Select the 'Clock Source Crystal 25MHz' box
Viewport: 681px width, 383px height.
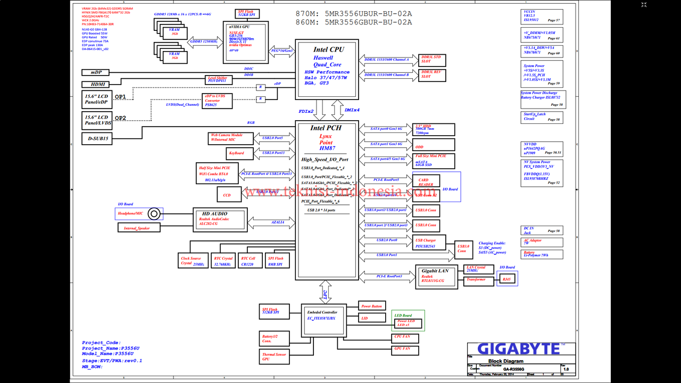pos(194,261)
